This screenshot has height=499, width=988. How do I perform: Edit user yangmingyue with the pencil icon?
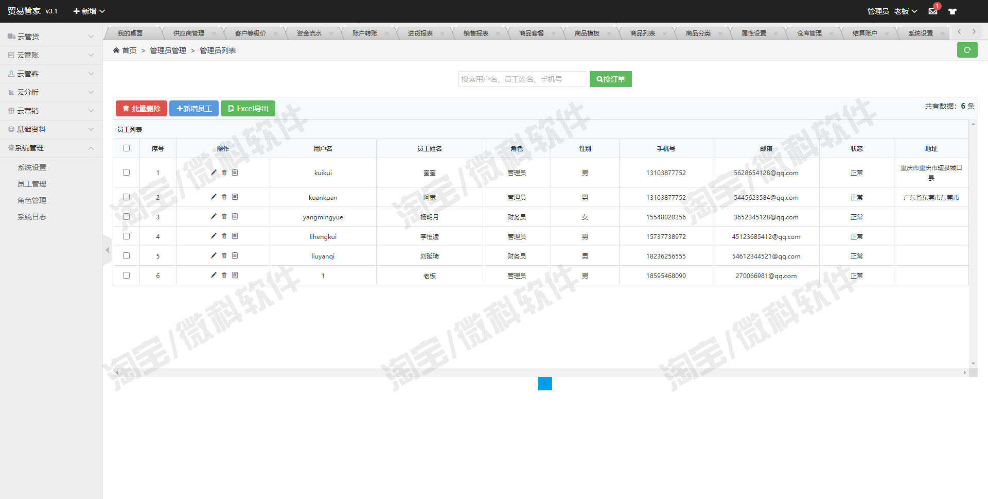click(x=214, y=216)
